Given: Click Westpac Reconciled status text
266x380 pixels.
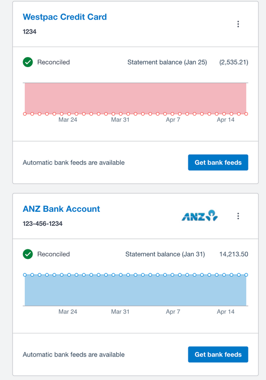Looking at the screenshot, I should tap(54, 62).
